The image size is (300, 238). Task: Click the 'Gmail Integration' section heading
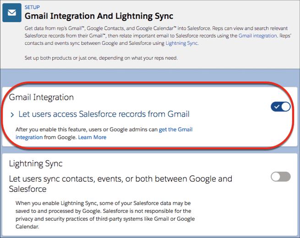(41, 97)
